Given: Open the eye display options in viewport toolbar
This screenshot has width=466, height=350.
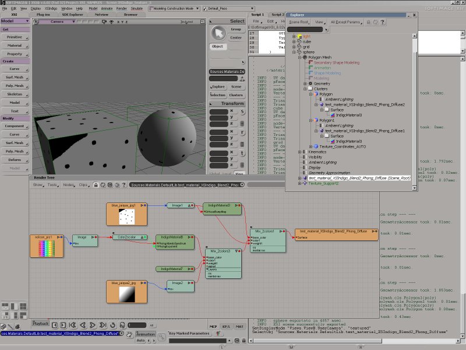Looking at the screenshot, I should tap(111, 22).
